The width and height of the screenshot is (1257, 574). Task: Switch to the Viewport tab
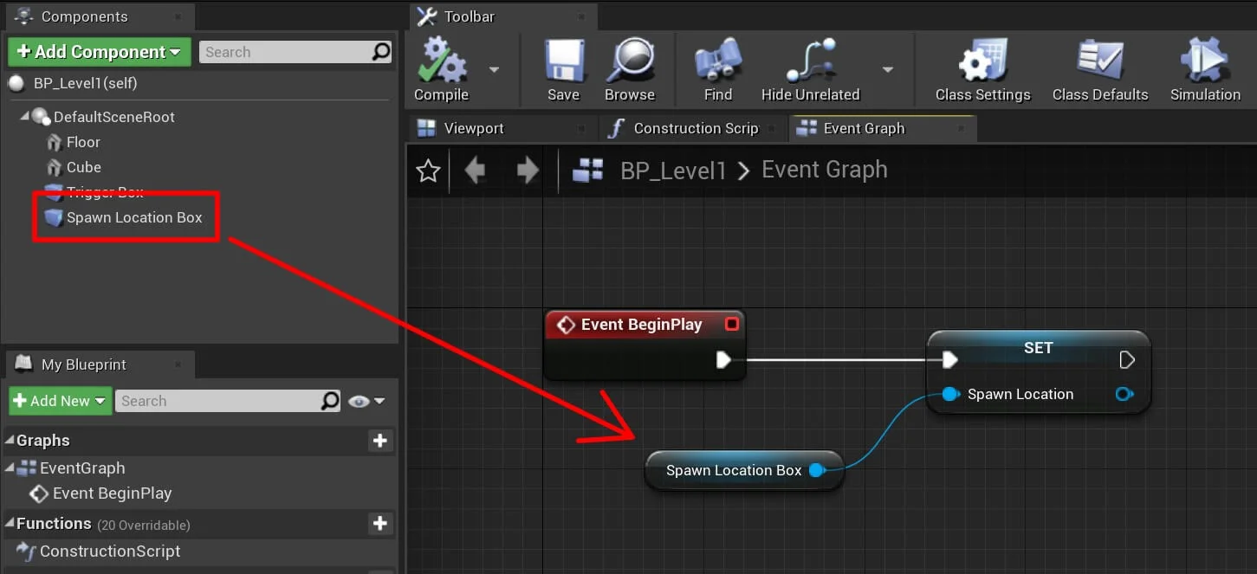click(473, 128)
